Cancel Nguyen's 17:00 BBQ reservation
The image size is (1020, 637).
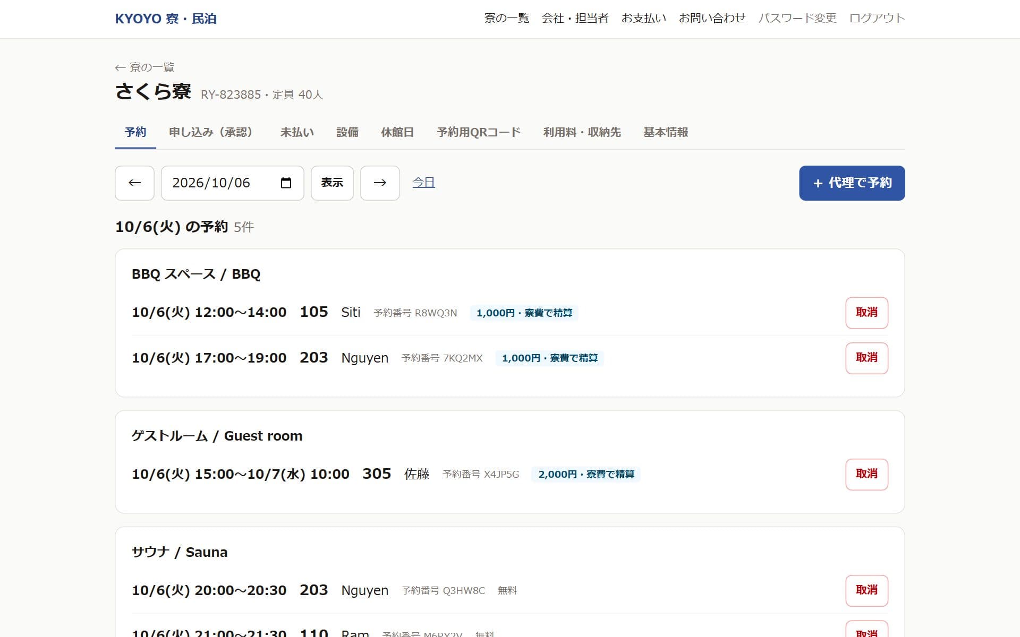(x=866, y=358)
